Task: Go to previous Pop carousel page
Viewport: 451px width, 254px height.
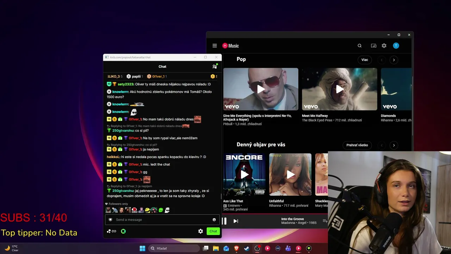Action: [382, 60]
